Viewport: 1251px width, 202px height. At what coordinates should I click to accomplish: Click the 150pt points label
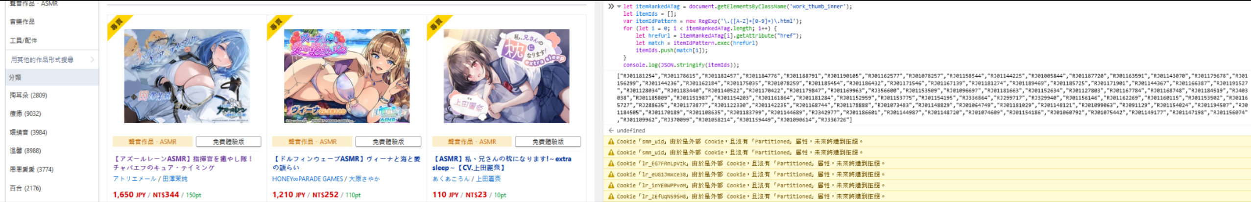click(x=193, y=195)
